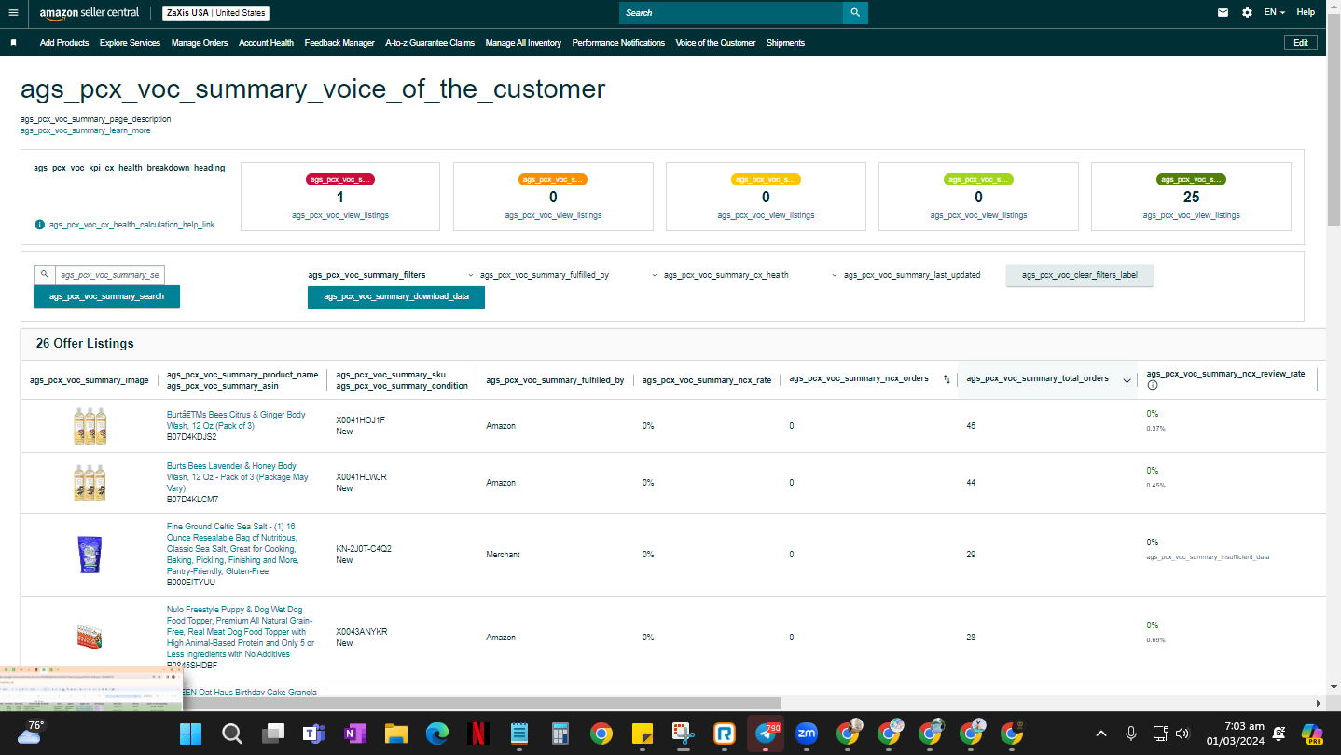1341x755 pixels.
Task: Open the hamburger navigation menu
Action: coord(13,13)
